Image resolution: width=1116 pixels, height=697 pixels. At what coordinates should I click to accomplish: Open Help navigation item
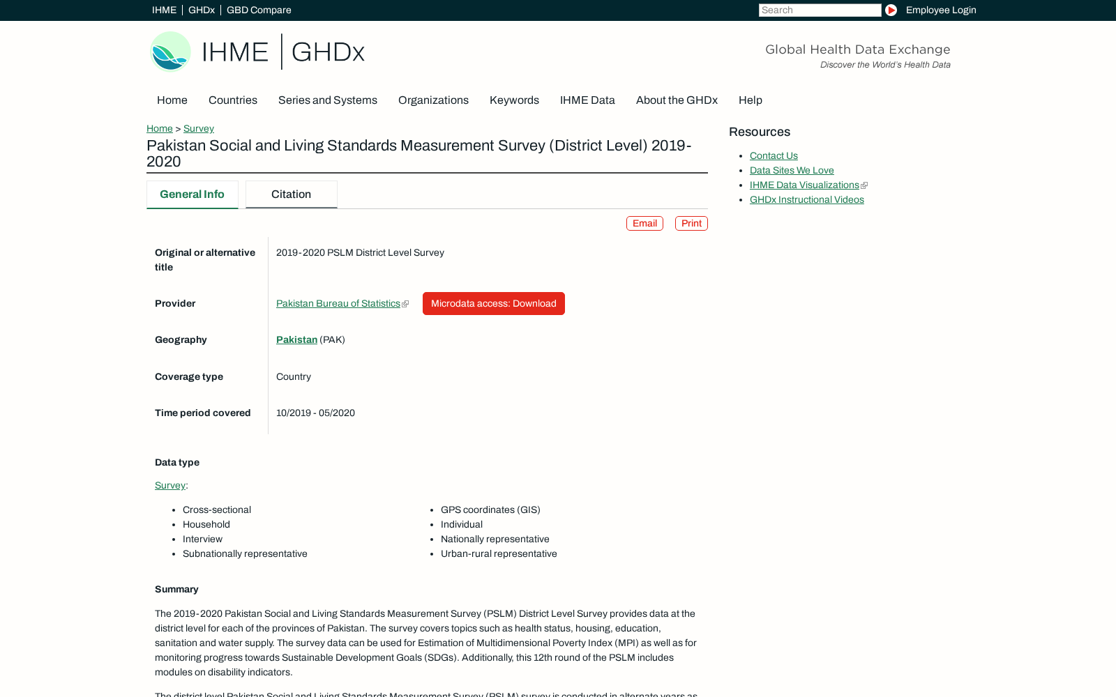pos(751,100)
